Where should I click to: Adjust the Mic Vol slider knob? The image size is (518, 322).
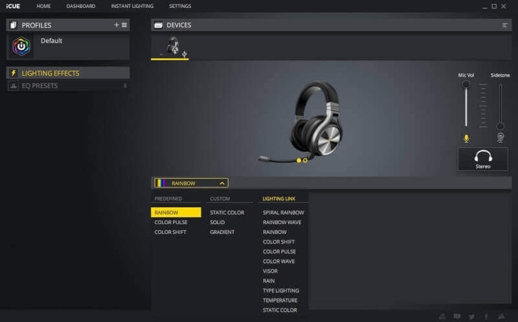(466, 84)
